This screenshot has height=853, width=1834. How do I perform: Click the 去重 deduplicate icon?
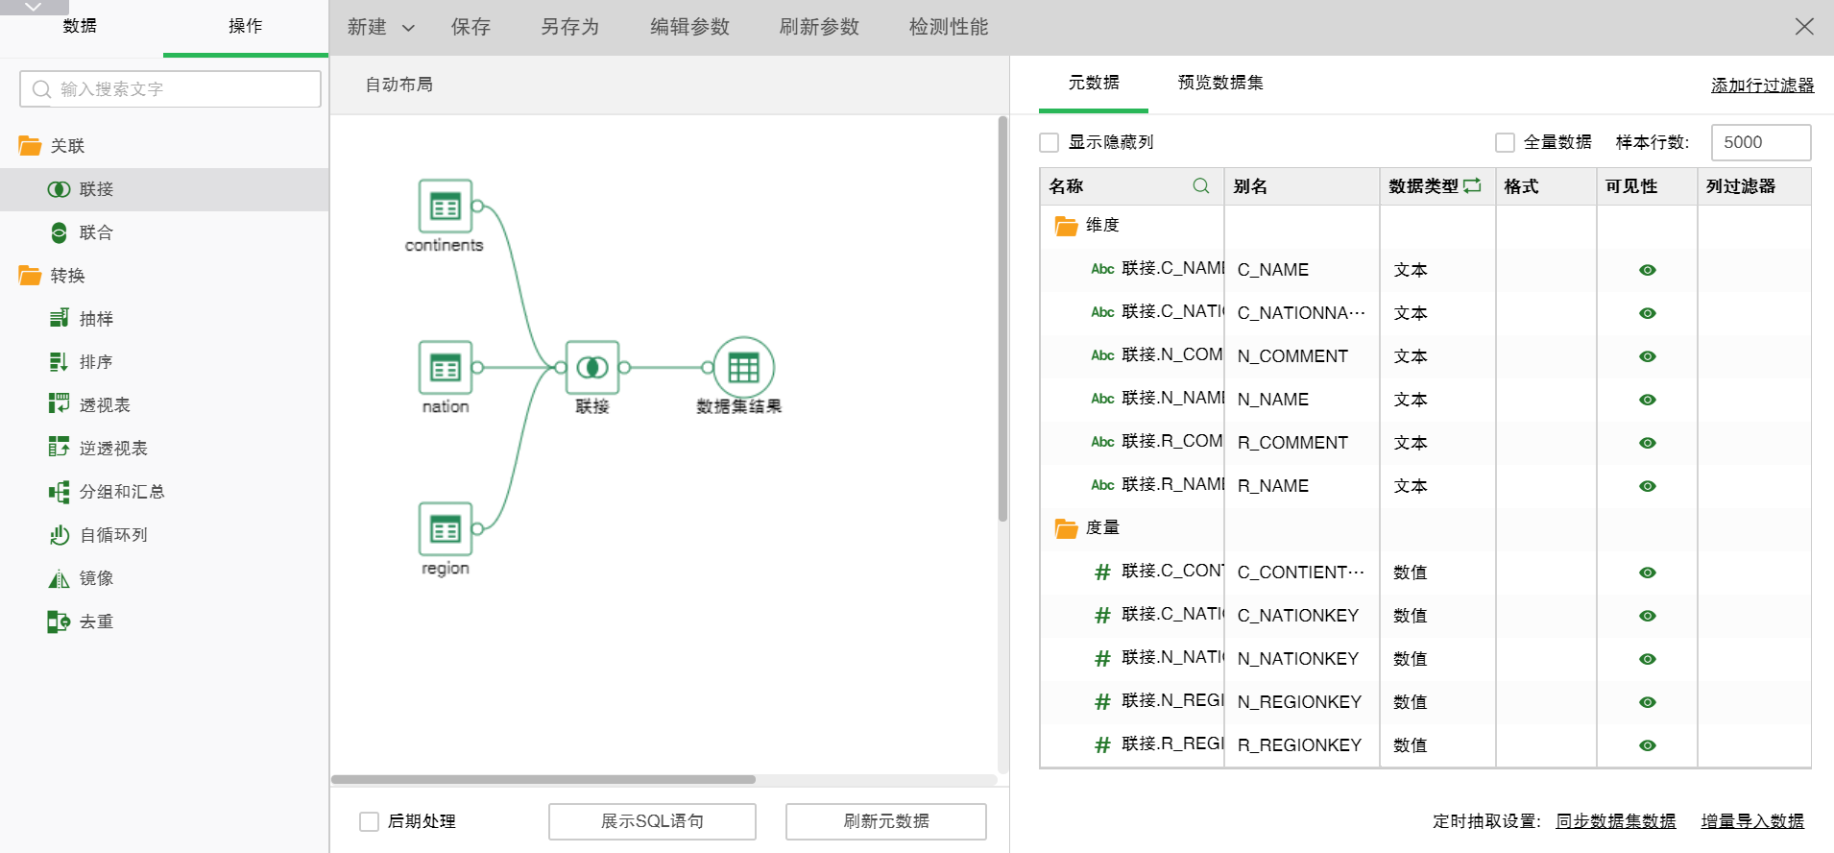click(59, 621)
